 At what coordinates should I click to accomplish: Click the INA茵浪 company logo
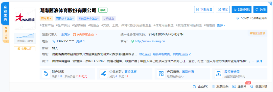click(25, 19)
